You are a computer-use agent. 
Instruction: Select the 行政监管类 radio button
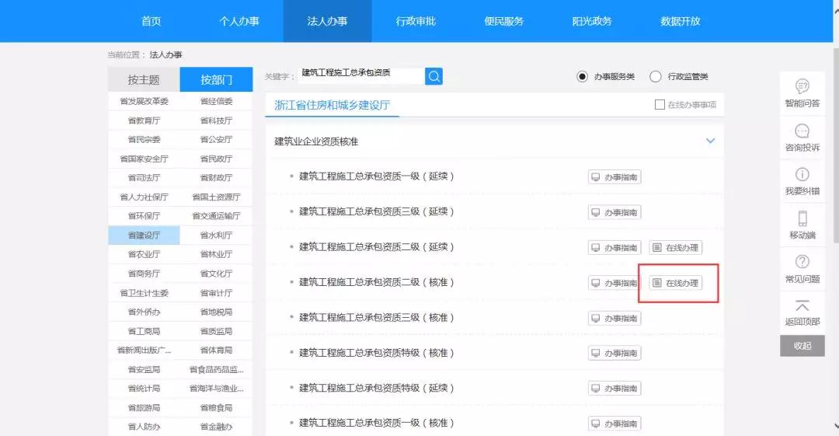pyautogui.click(x=656, y=76)
